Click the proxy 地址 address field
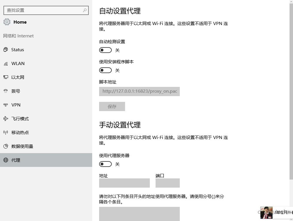This screenshot has height=221, width=293. (124, 183)
